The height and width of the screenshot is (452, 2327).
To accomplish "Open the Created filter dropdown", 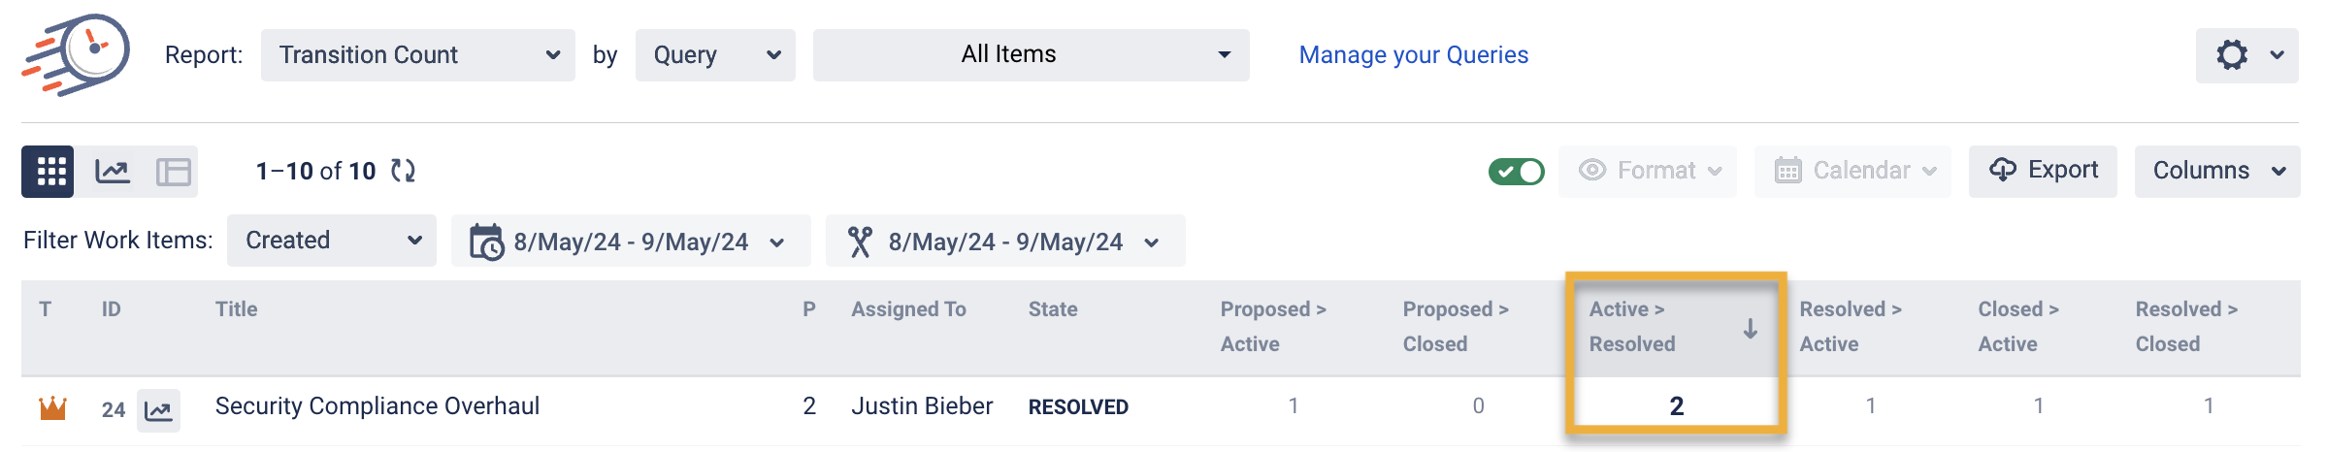I will tap(332, 241).
